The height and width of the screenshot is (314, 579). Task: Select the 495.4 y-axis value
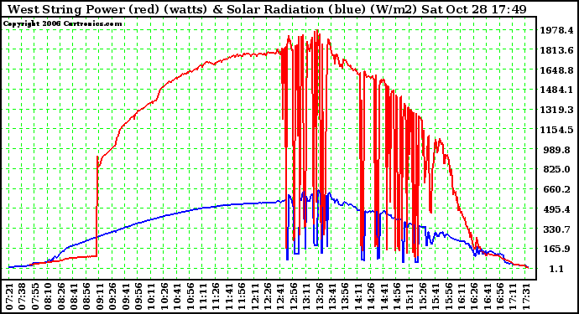pos(556,209)
